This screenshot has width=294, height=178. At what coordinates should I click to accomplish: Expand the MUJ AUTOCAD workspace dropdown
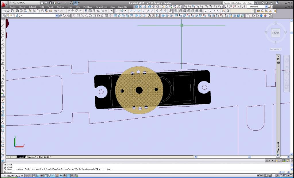39,3
